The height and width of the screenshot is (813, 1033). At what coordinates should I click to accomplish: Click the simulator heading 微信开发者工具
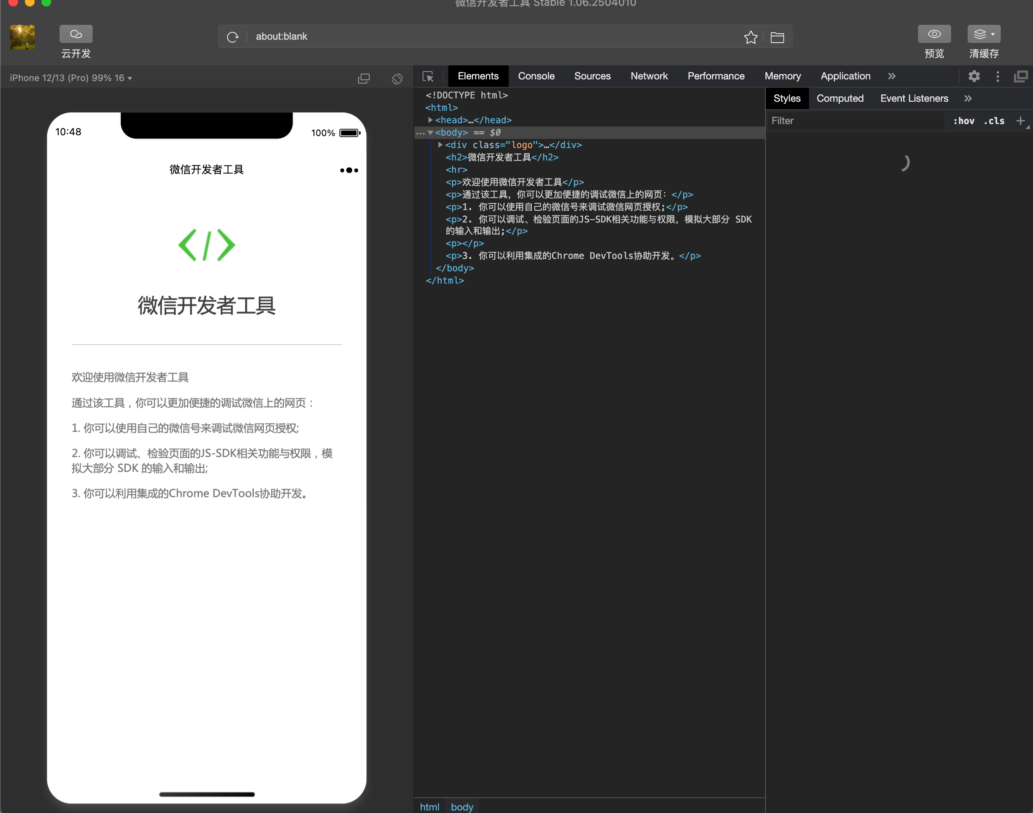tap(207, 306)
